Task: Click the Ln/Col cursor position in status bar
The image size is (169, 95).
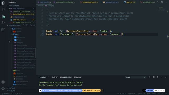Action: [x=122, y=94]
